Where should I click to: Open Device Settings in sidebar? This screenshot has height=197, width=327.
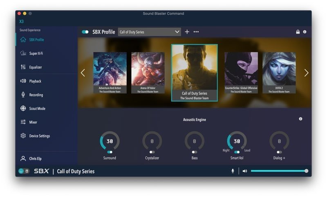(x=39, y=136)
